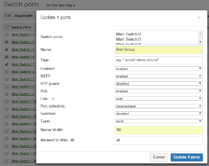This screenshot has width=209, height=166.
Task: Open the RSTP dropdown
Action: pyautogui.click(x=159, y=76)
